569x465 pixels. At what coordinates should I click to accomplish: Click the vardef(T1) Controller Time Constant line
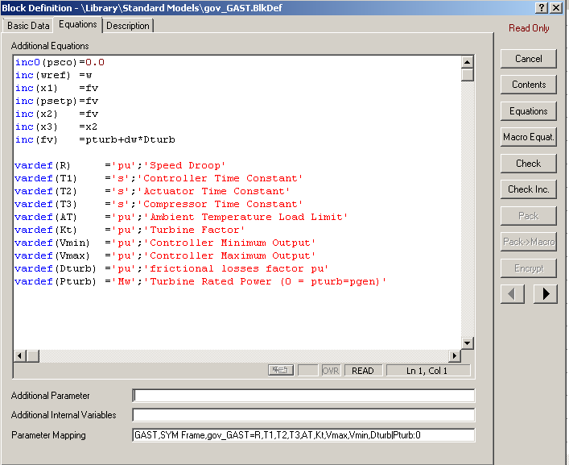click(159, 178)
